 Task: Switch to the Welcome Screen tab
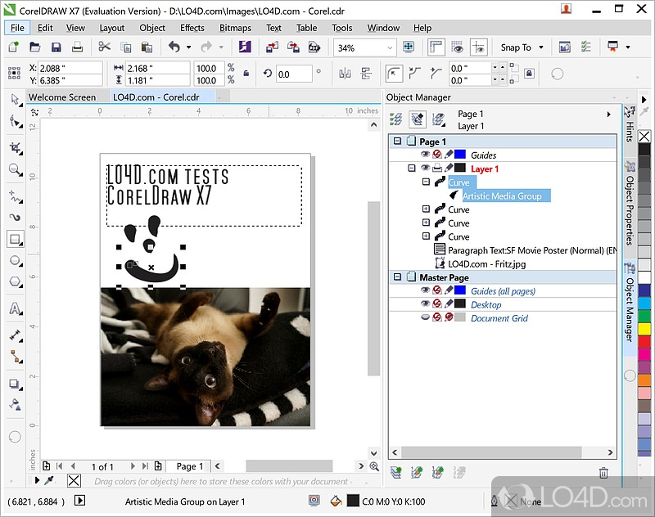(62, 97)
